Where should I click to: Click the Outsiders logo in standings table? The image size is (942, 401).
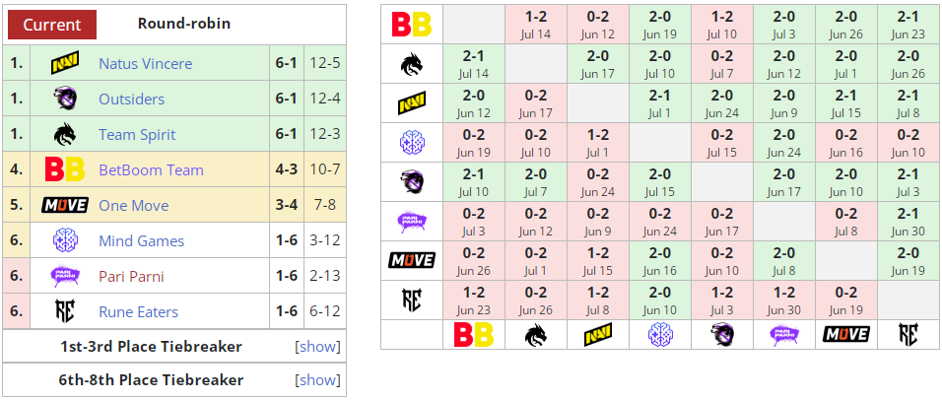(65, 100)
